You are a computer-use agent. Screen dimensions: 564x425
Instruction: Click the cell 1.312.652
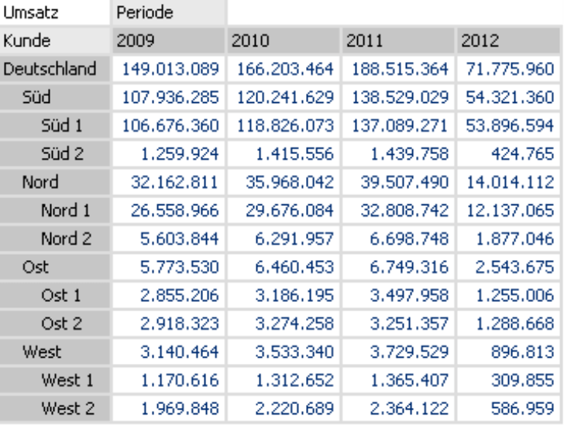(x=284, y=380)
